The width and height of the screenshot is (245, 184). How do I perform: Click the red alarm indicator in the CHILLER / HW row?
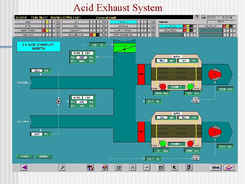pyautogui.click(x=91, y=35)
